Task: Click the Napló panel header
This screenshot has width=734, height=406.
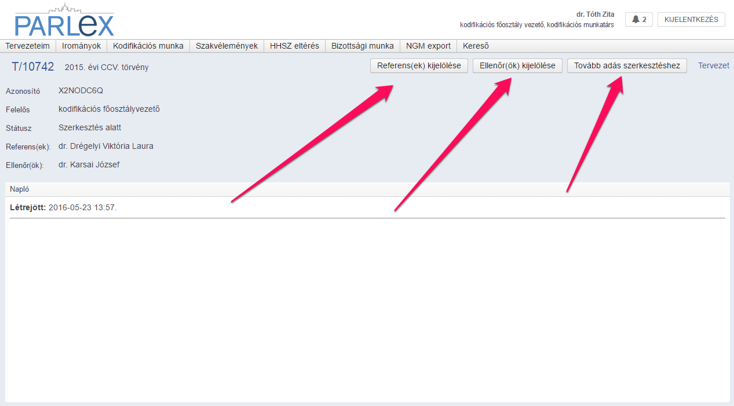Action: (367, 189)
